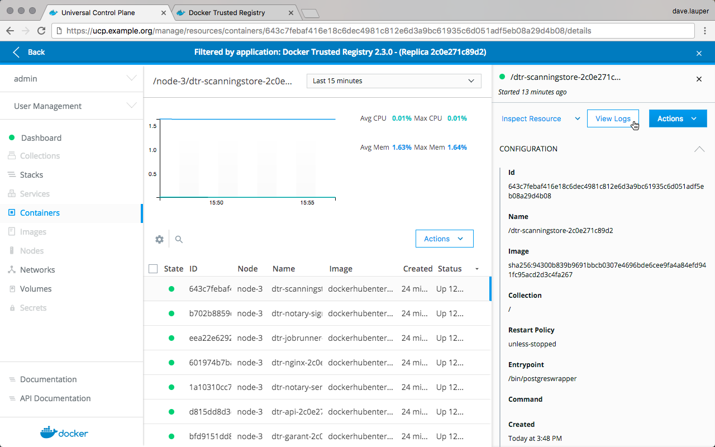
Task: Open Networks from the sidebar
Action: [x=37, y=270]
